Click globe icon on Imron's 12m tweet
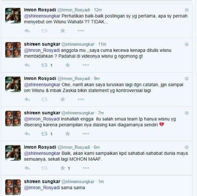The width and height of the screenshot is (197, 196). pos(187,10)
